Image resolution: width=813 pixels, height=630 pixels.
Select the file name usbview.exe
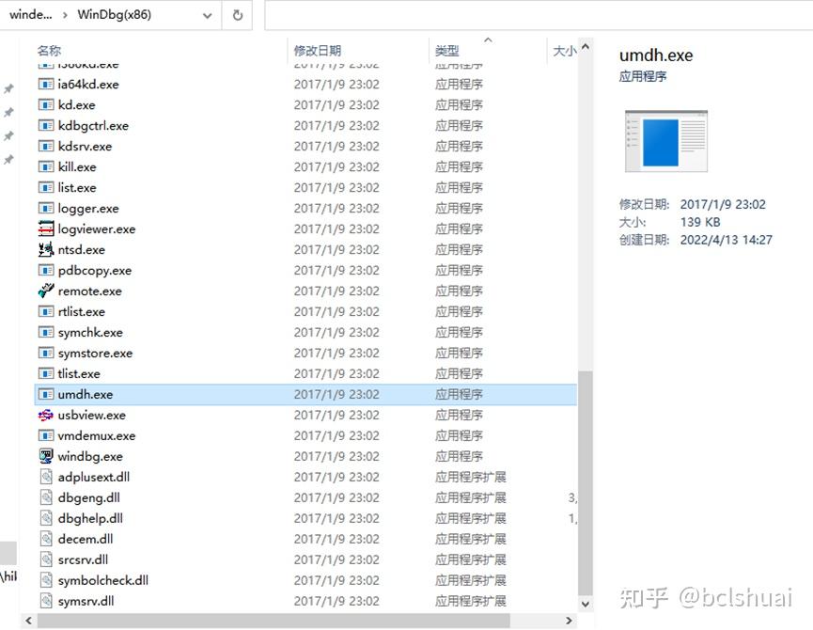coord(92,415)
